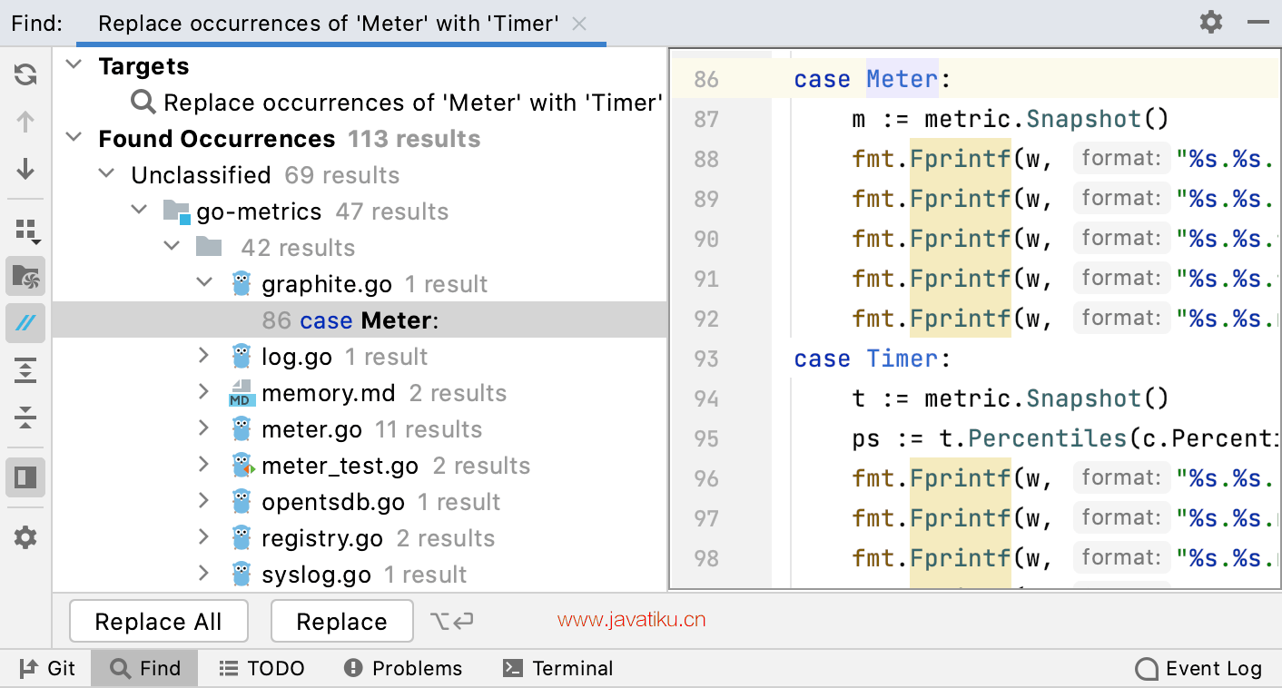
Task: Open the Group By options icon
Action: 26,231
